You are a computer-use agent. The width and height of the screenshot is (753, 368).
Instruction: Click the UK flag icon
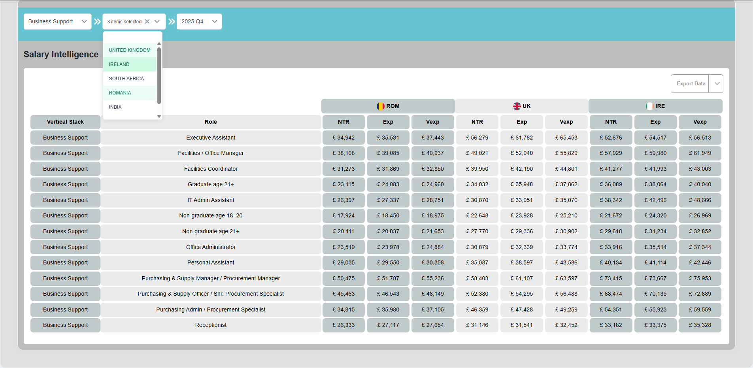pyautogui.click(x=517, y=106)
